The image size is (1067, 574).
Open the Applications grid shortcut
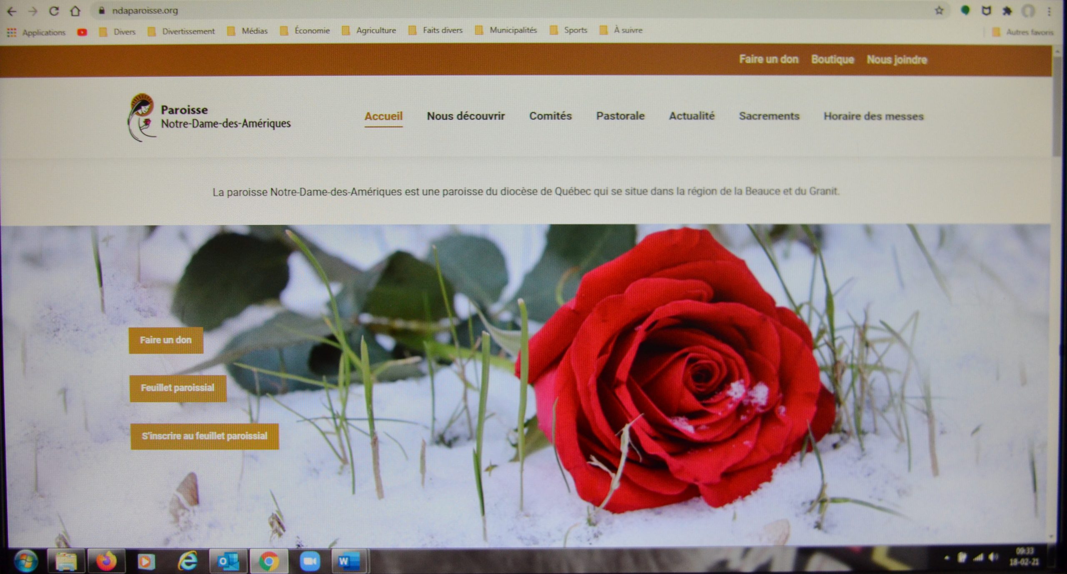tap(36, 32)
